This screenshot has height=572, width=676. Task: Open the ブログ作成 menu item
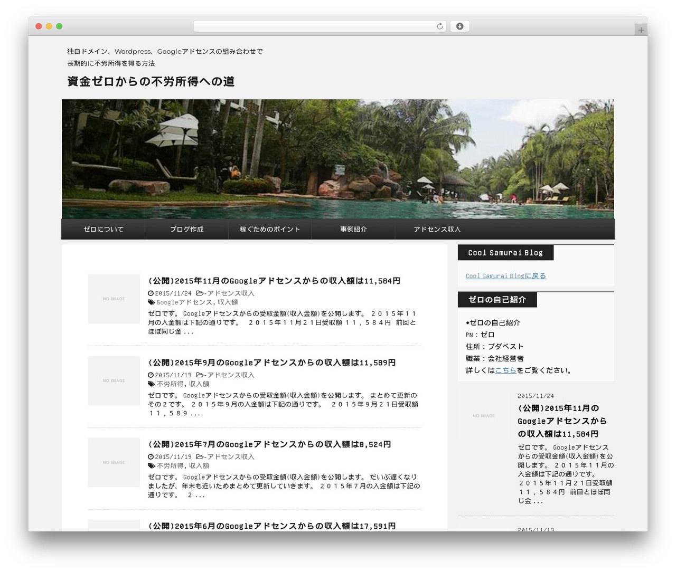pyautogui.click(x=186, y=230)
